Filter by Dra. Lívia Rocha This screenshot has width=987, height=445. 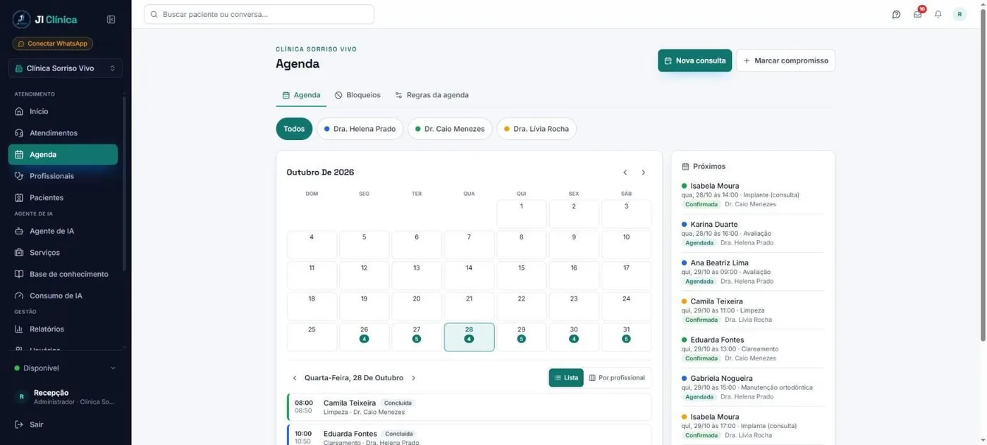[537, 129]
